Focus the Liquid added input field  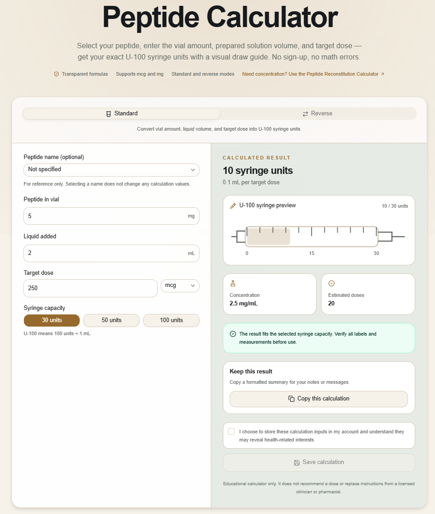click(111, 253)
